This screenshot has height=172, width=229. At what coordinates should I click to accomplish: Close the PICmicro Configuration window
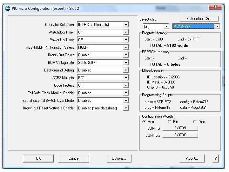pos(215,7)
